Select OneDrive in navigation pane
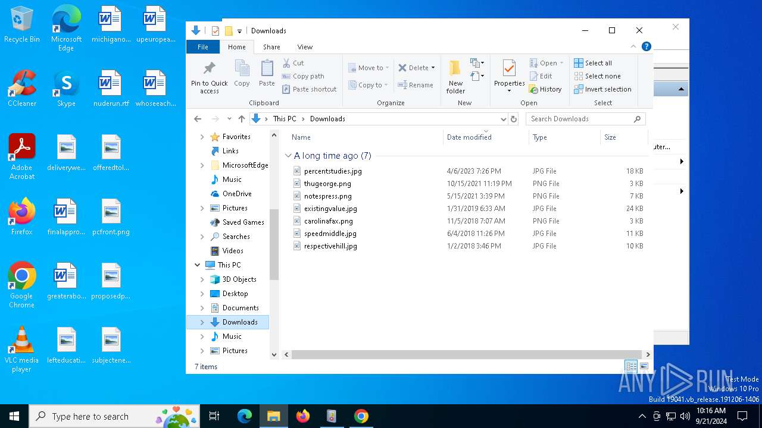Viewport: 762px width, 428px height. click(231, 194)
